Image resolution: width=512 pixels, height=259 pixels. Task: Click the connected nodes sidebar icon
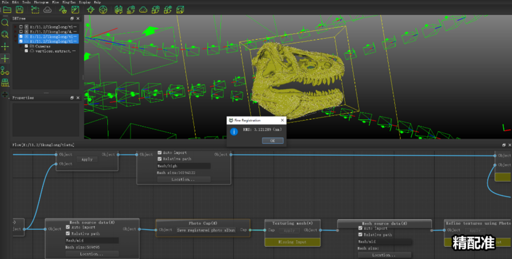[x=5, y=71]
